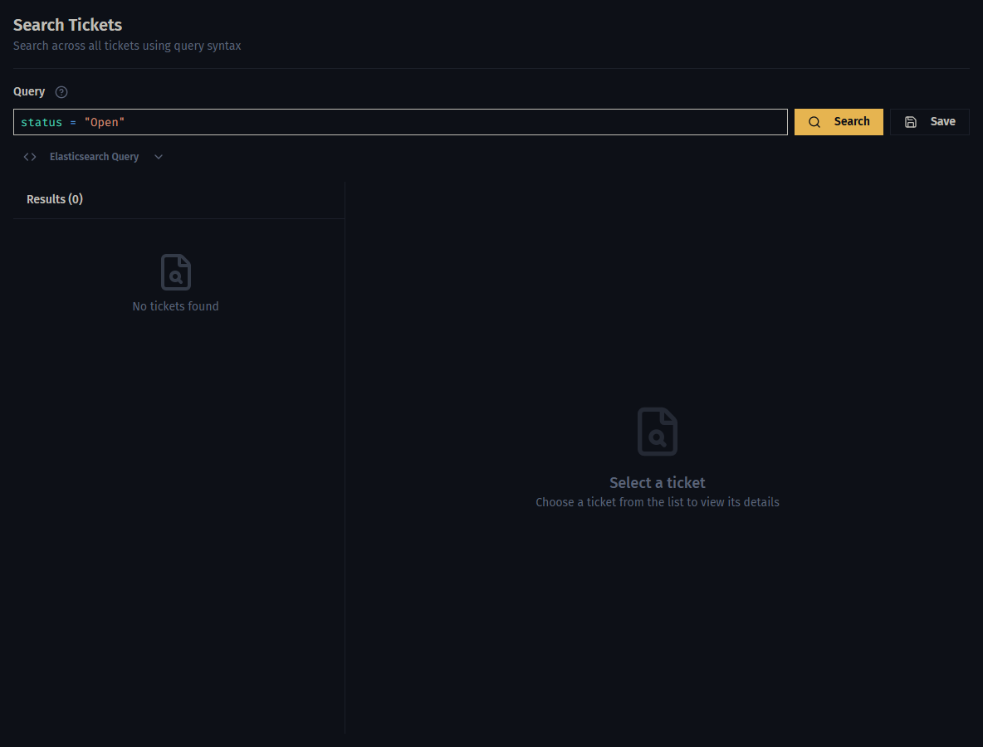The width and height of the screenshot is (983, 747).
Task: Click the "Search across all tickets" subtitle
Action: pyautogui.click(x=127, y=46)
